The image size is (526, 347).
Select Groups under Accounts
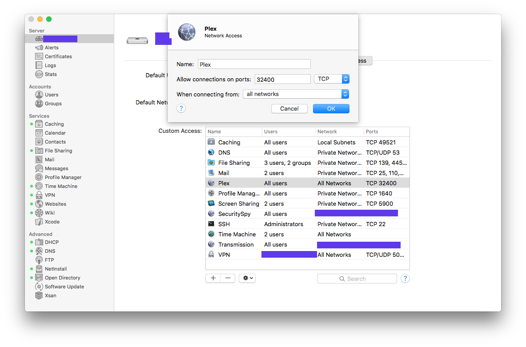(53, 104)
